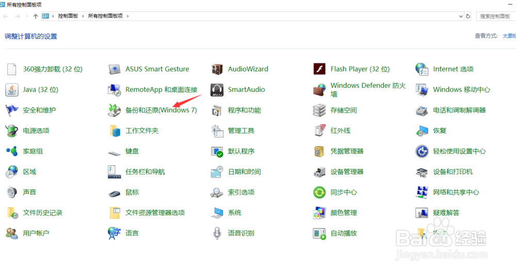Open 管理工具 gear icon
Image resolution: width=516 pixels, height=272 pixels.
pos(217,131)
